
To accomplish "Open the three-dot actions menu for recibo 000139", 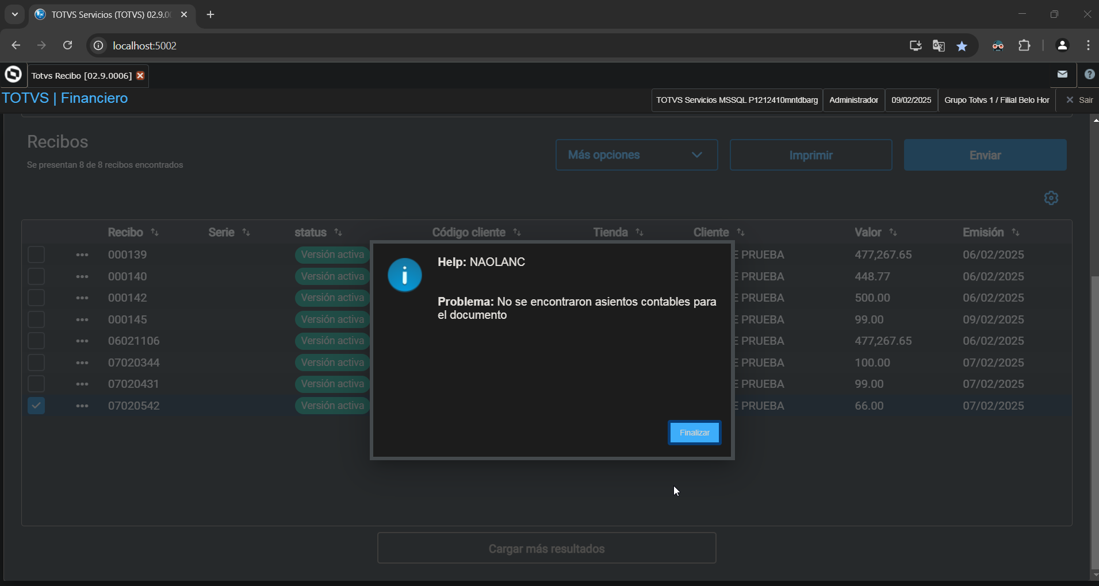I will (x=82, y=255).
